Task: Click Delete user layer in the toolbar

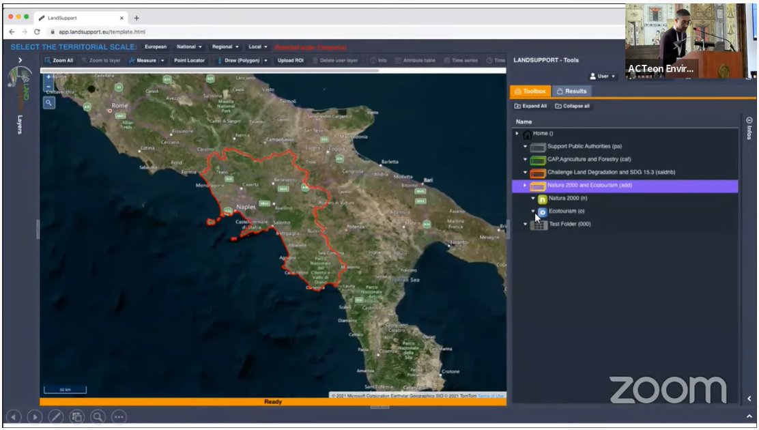Action: coord(335,61)
